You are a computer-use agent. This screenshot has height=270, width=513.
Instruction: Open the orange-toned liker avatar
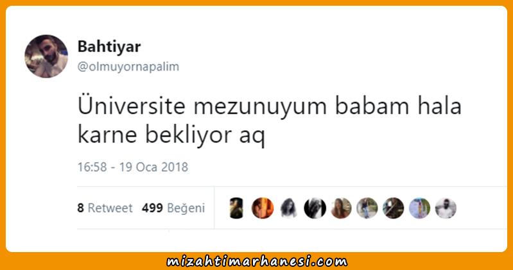pos(263,208)
